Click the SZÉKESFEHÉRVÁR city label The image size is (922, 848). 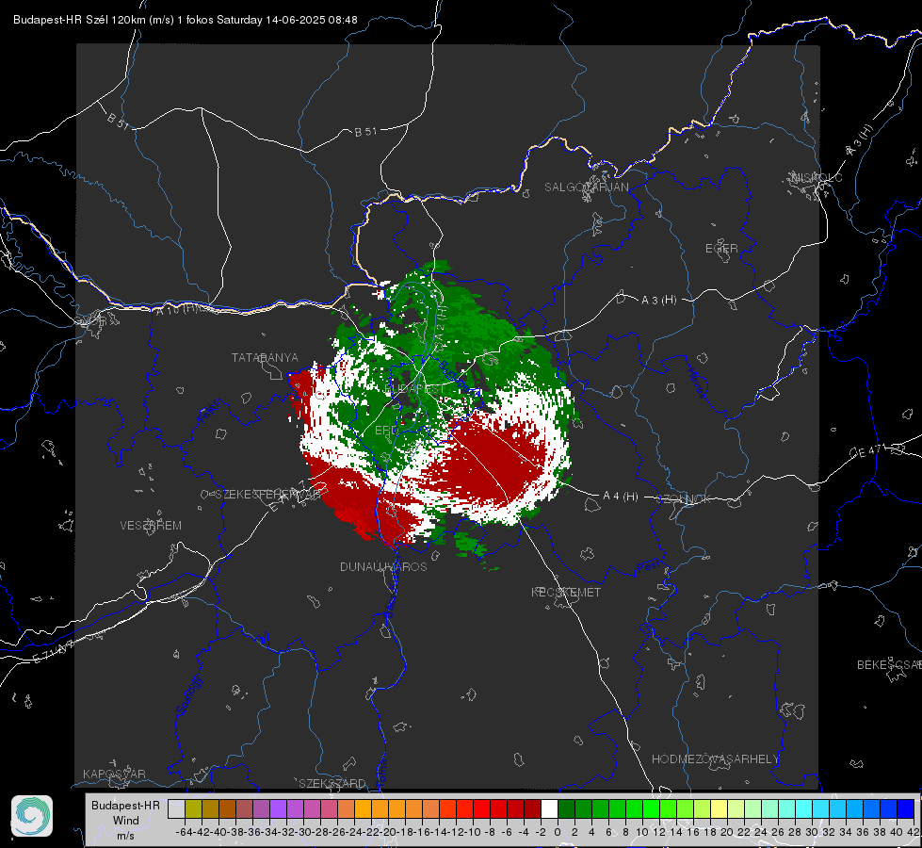click(267, 495)
